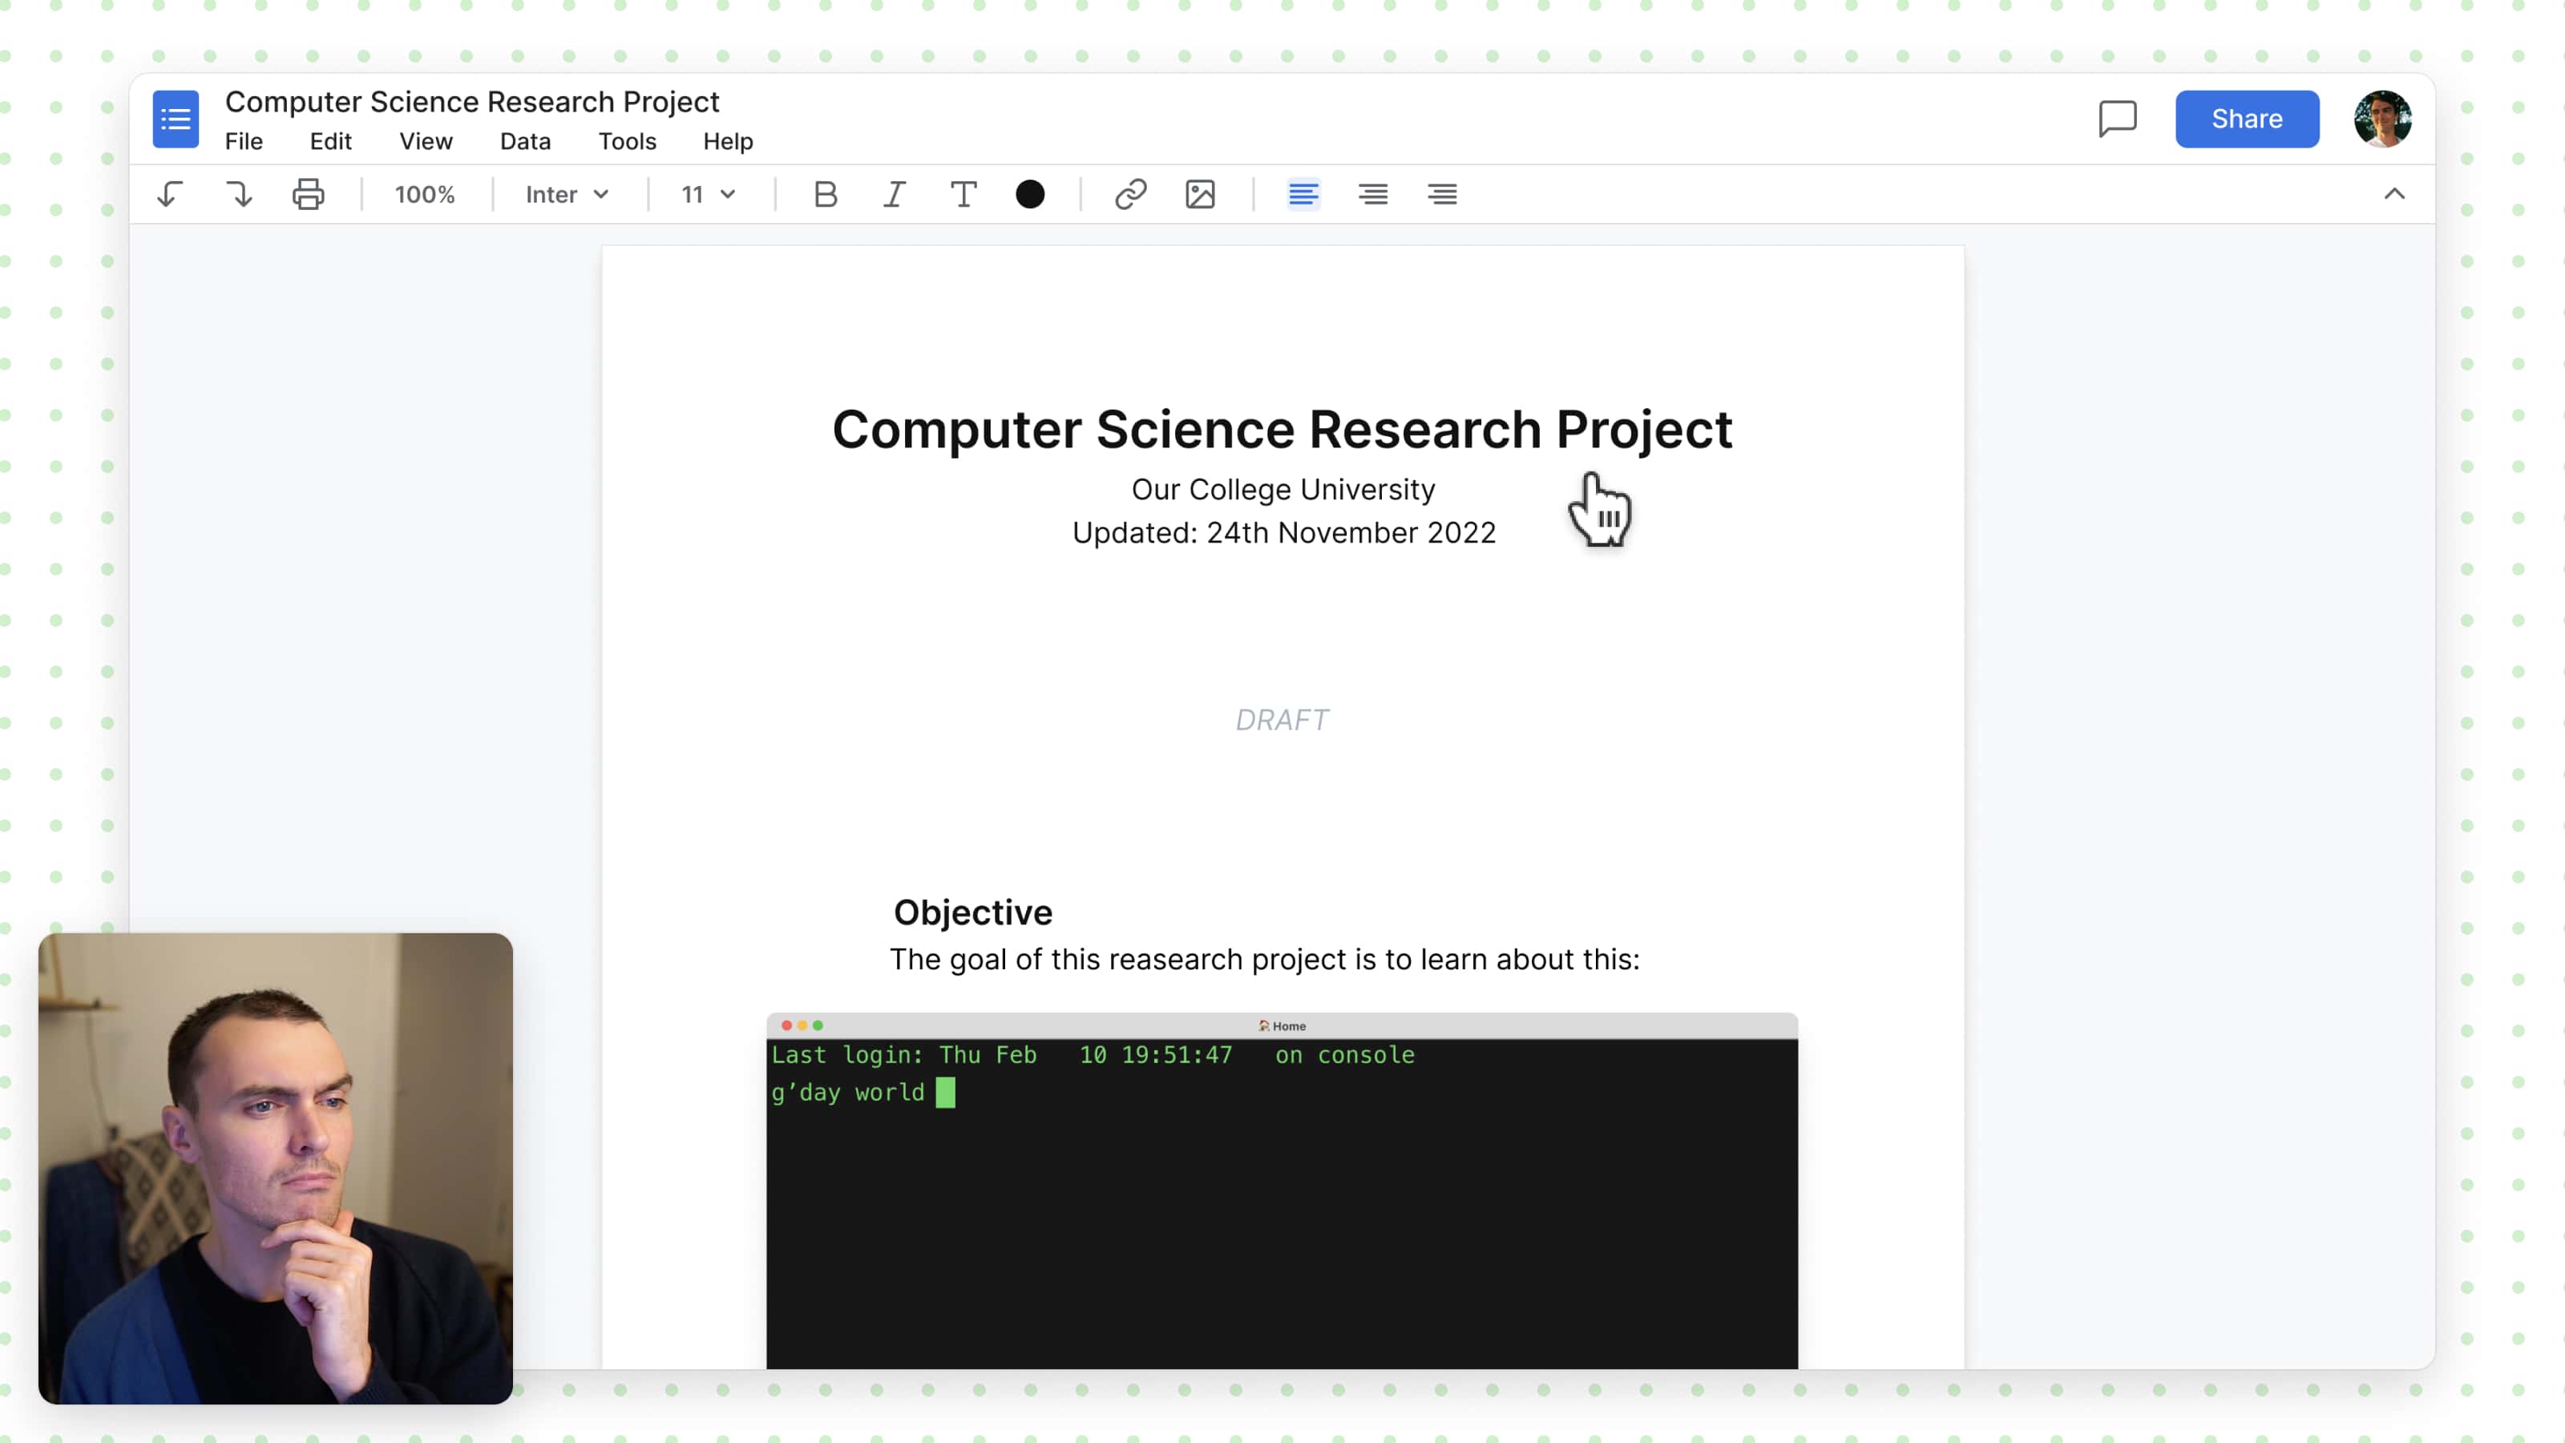
Task: Open the black text color swatch
Action: pos(1029,194)
